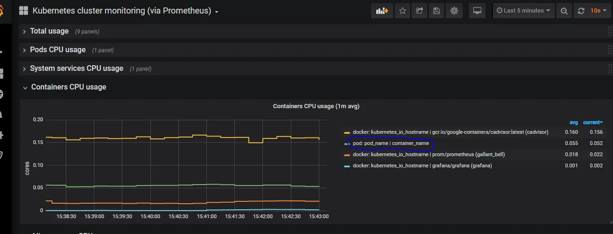Sort legend by current column header
Viewport: 613px width, 234px height.
[592, 123]
